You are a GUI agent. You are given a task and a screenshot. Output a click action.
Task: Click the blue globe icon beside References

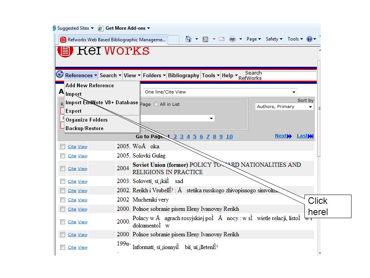pyautogui.click(x=60, y=75)
